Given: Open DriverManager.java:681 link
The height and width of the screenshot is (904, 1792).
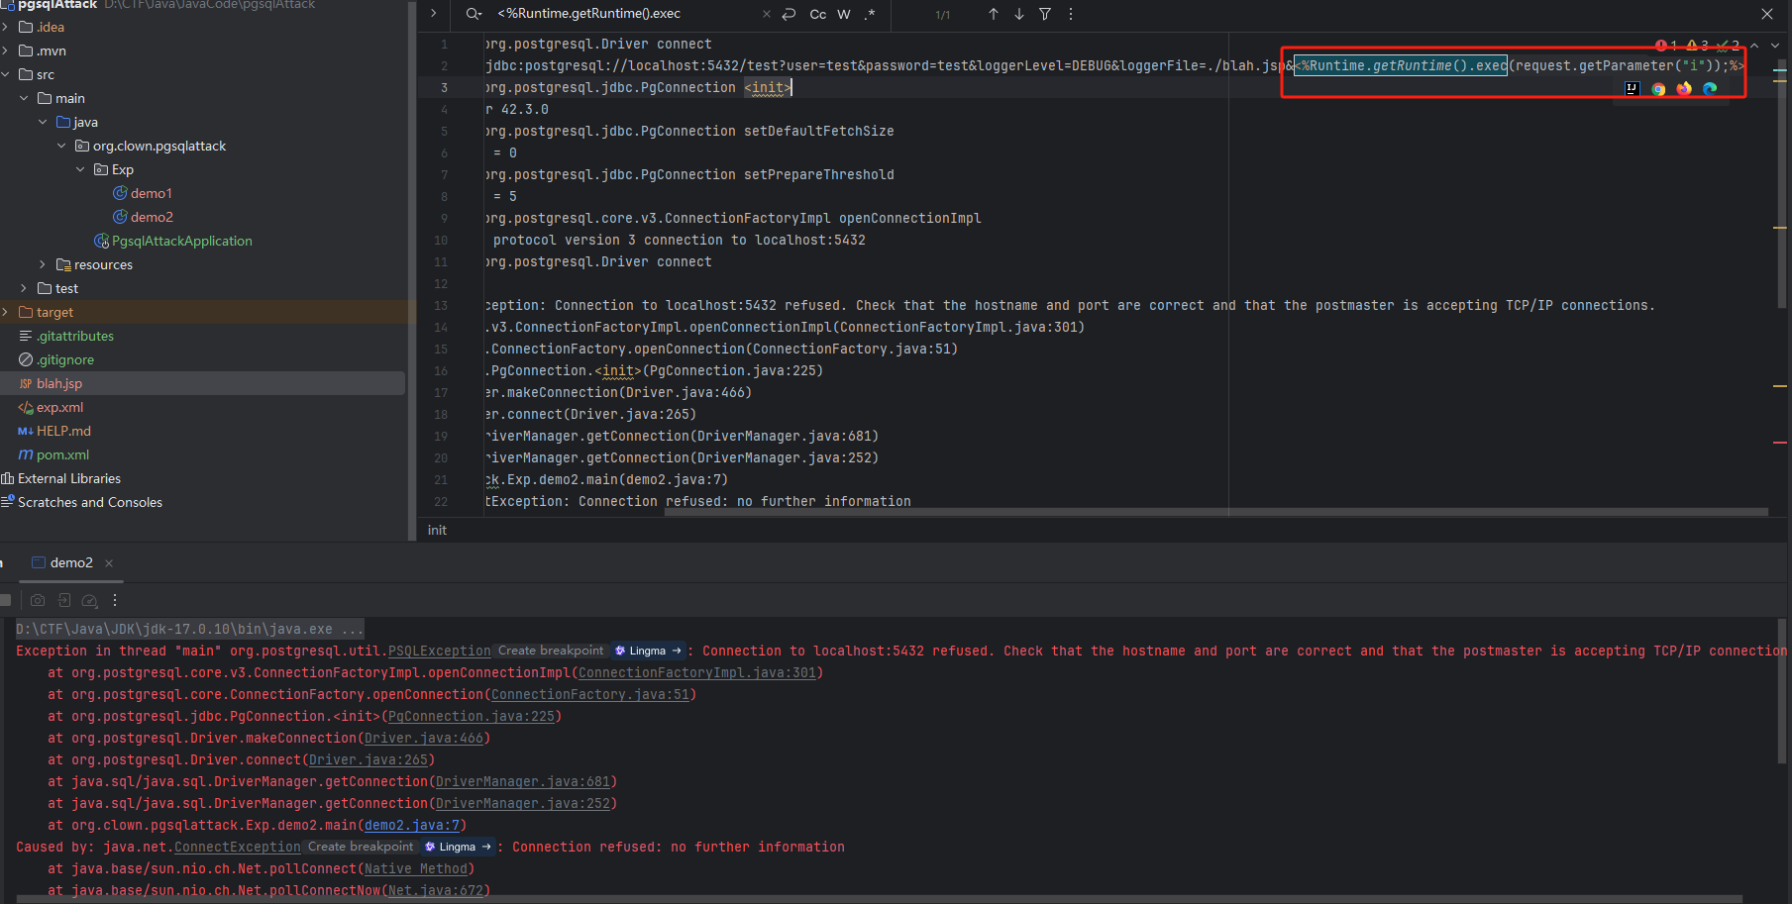Looking at the screenshot, I should point(523,781).
